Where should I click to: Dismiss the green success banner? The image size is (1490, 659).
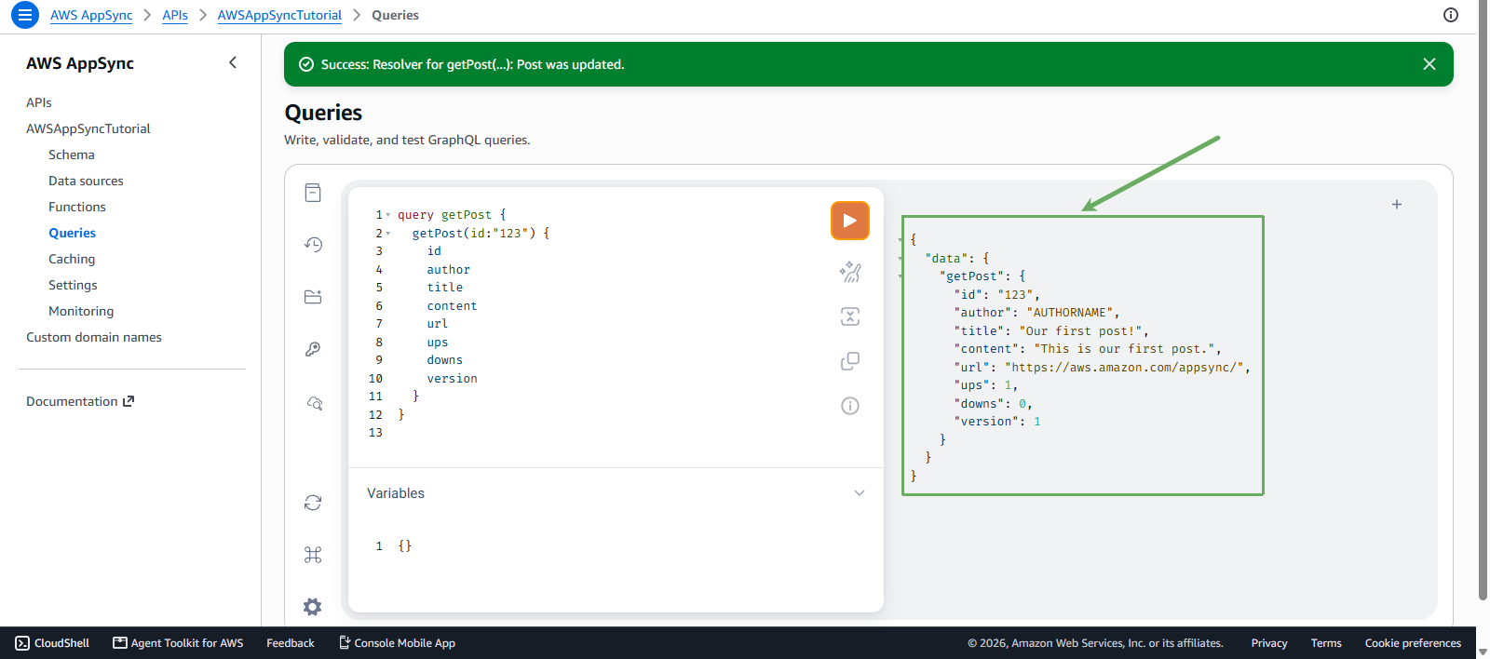[1429, 64]
